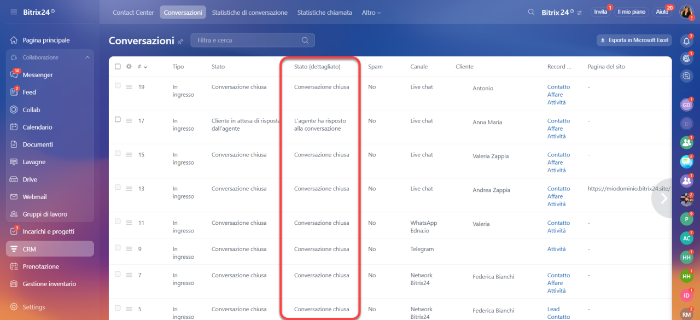Screen dimensions: 700x320
Task: Select checkbox for conversation row 17
Action: click(118, 120)
